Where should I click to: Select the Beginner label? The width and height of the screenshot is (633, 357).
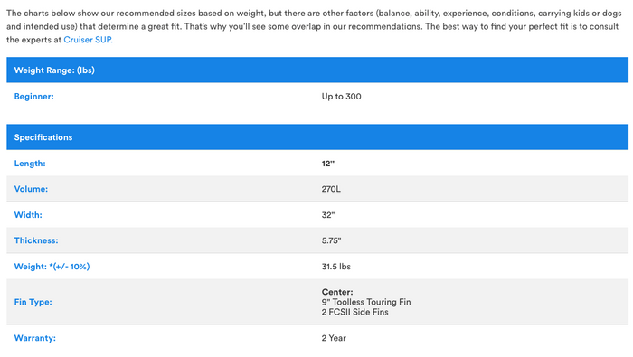[34, 97]
